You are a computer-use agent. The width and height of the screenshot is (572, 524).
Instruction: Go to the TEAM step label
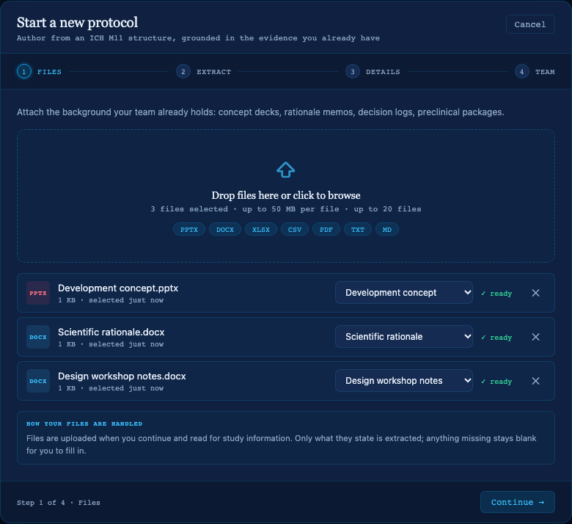tap(545, 72)
